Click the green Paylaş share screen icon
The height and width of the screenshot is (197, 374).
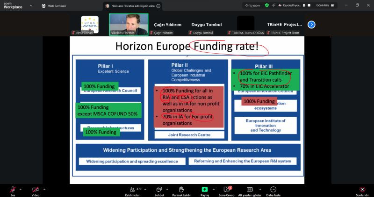click(x=205, y=190)
